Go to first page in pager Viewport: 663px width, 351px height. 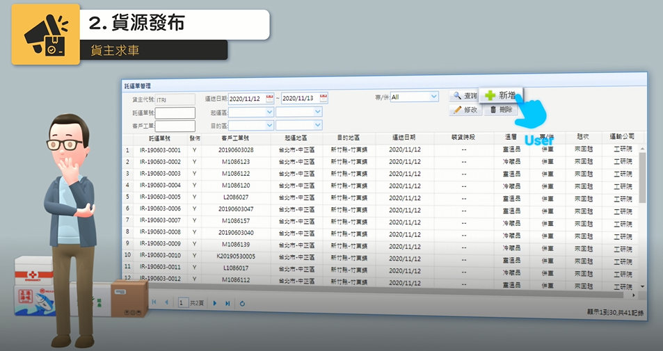click(x=154, y=303)
